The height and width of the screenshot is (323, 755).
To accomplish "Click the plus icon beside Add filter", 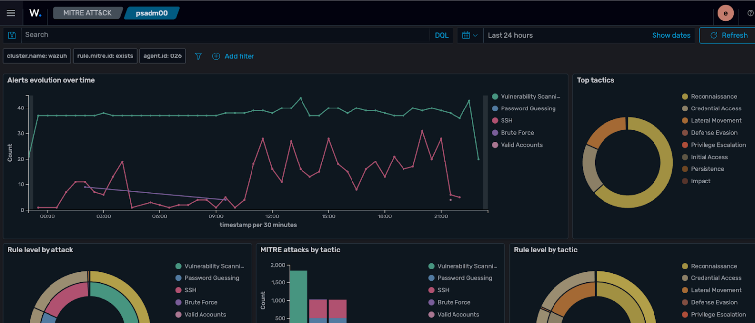I will [x=216, y=56].
